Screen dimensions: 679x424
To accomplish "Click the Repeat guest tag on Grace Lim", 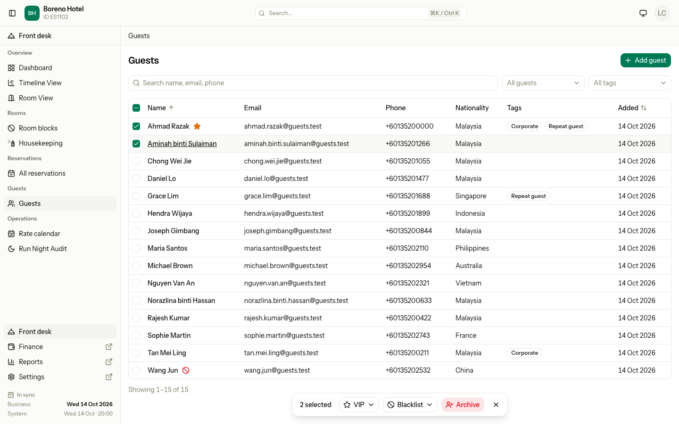I will (529, 196).
